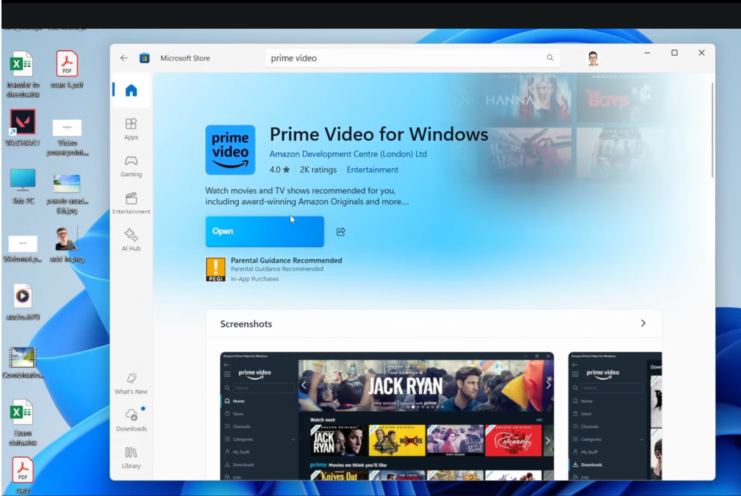
Task: Go to the Store Home tab
Action: (x=131, y=90)
